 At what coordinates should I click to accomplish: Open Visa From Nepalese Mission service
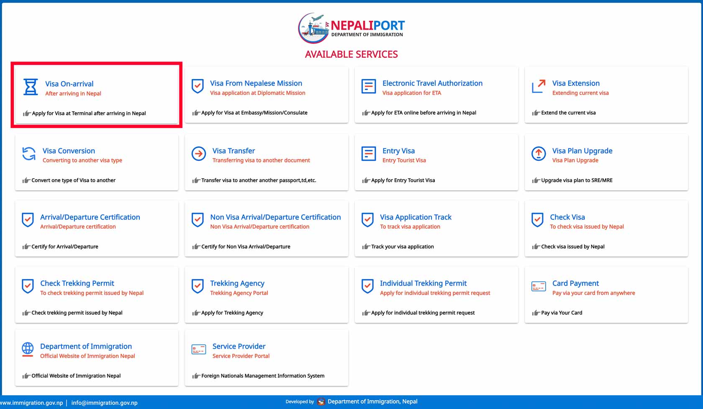[x=256, y=83]
